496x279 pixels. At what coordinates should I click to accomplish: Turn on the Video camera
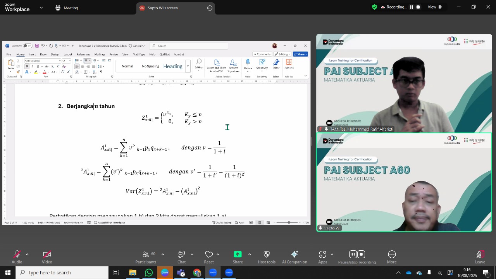[x=47, y=257]
